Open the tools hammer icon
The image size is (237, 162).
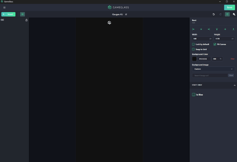tap(234, 14)
